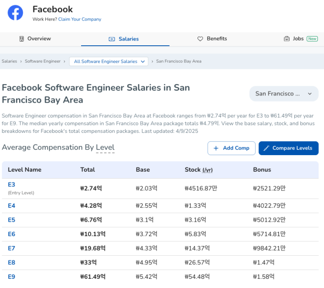
Task: Click the (Entry Level) label
Action: pos(21,193)
